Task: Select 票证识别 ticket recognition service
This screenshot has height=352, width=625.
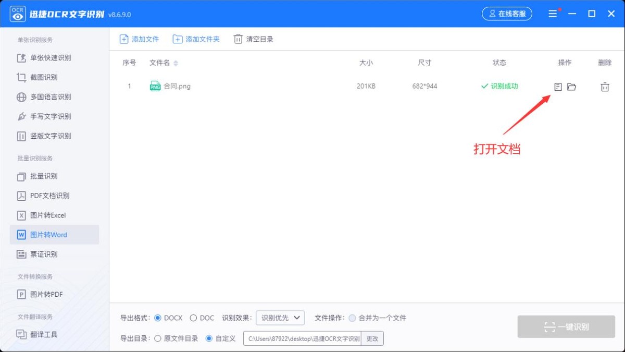Action: [44, 254]
